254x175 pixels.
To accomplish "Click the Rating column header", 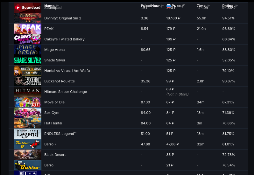I will click(x=228, y=6).
